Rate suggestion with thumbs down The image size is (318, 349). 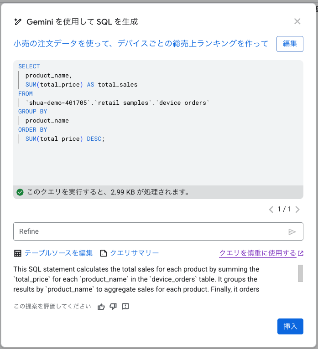[113, 307]
